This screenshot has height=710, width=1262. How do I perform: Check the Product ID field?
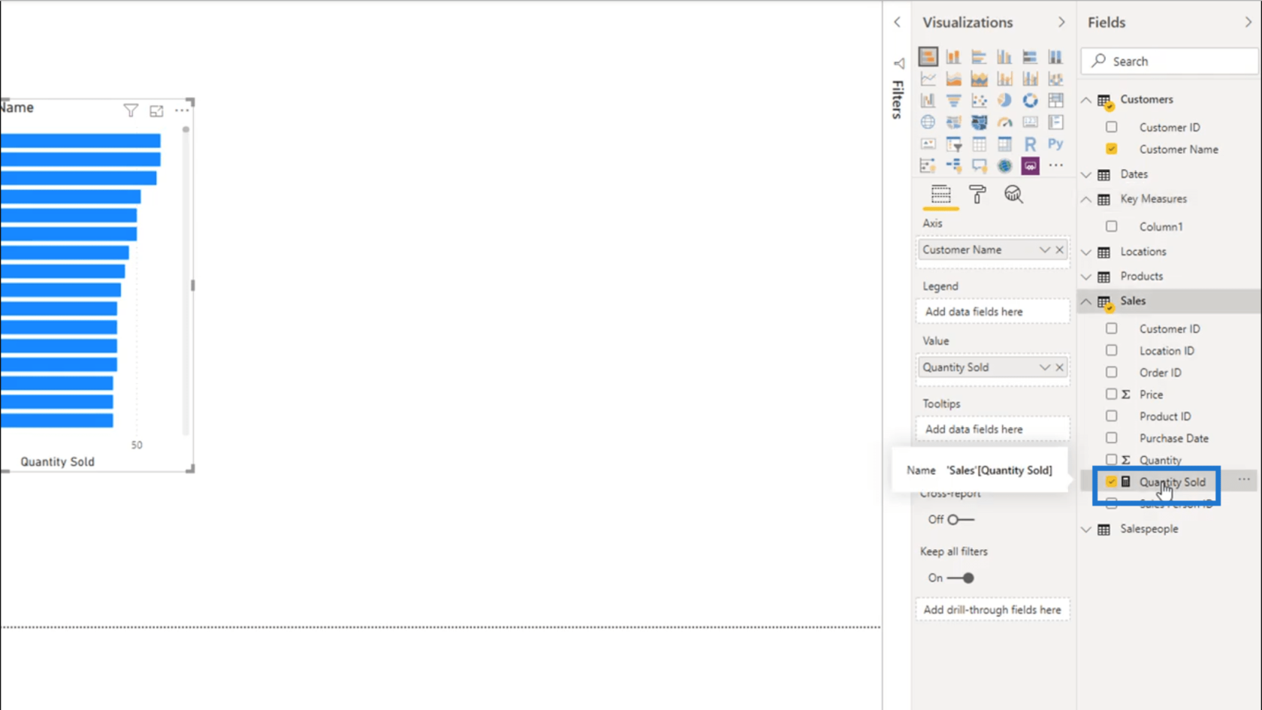[1111, 415]
